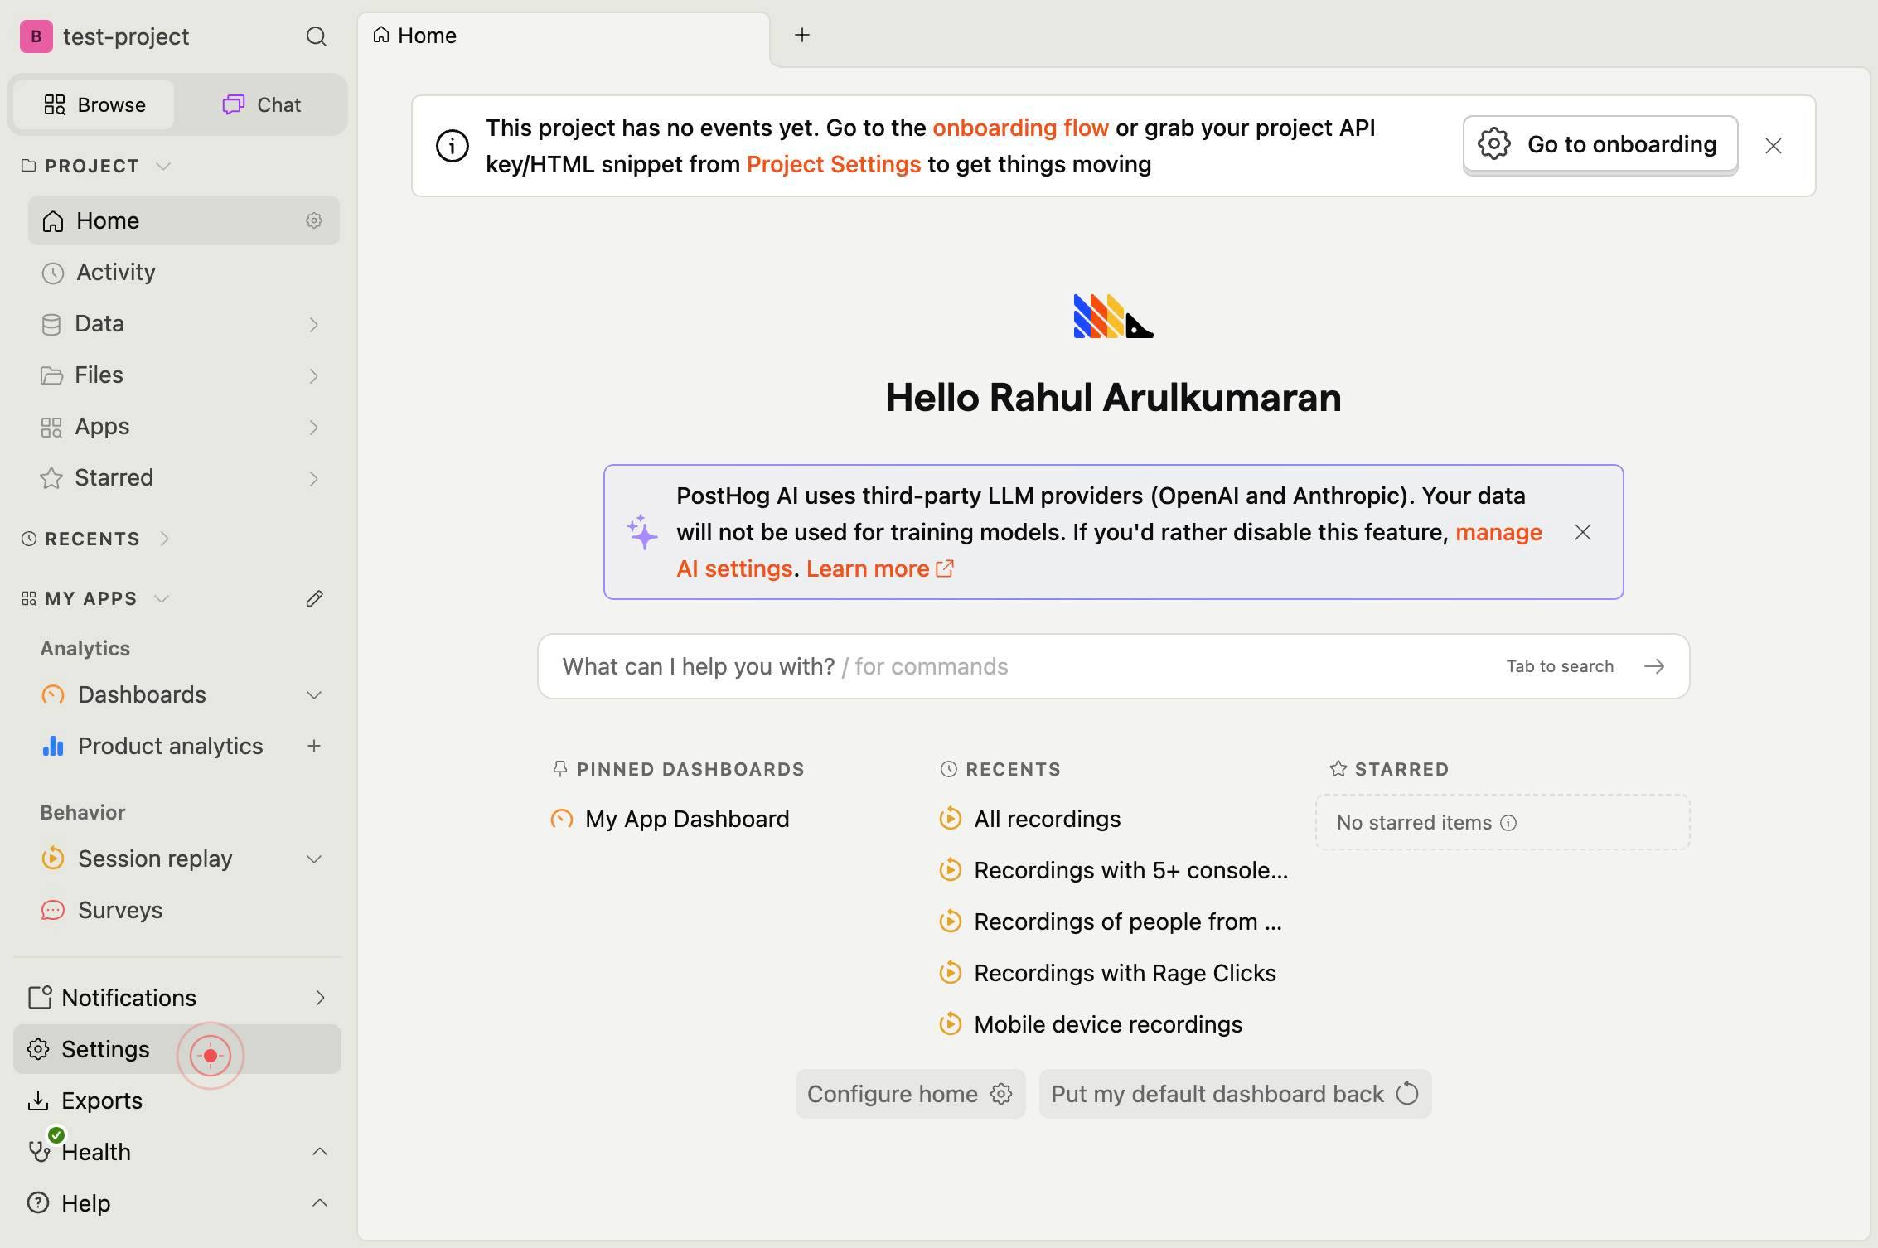Click the Session replay play icon
Viewport: 1878px width, 1248px height.
pos(53,859)
